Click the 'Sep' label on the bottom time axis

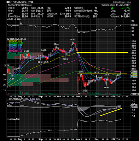point(40,139)
